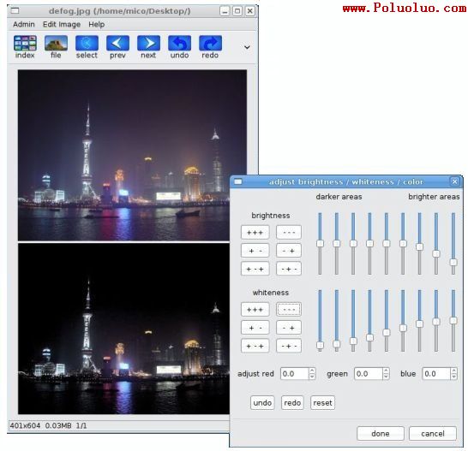
Task: Decrease blue value with down arrow
Action: (x=454, y=377)
